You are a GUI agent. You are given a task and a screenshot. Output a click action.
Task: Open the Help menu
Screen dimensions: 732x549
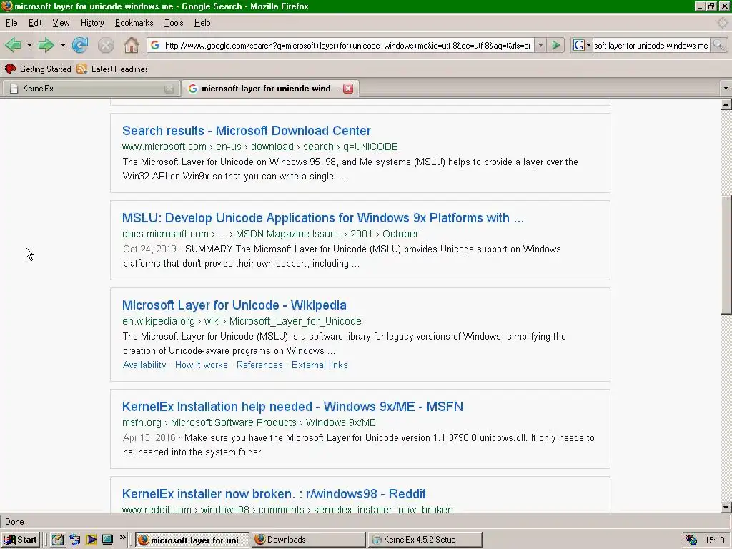202,23
